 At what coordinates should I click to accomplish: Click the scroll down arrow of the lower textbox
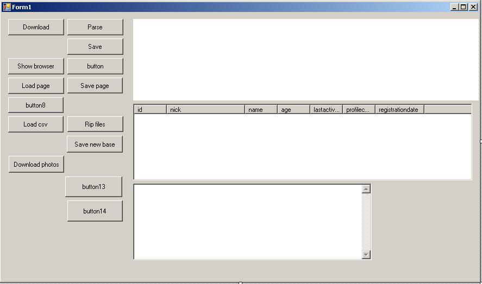pos(366,255)
